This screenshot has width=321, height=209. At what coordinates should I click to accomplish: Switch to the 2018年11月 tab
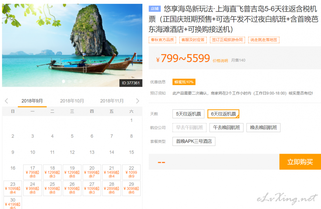tap(112, 101)
